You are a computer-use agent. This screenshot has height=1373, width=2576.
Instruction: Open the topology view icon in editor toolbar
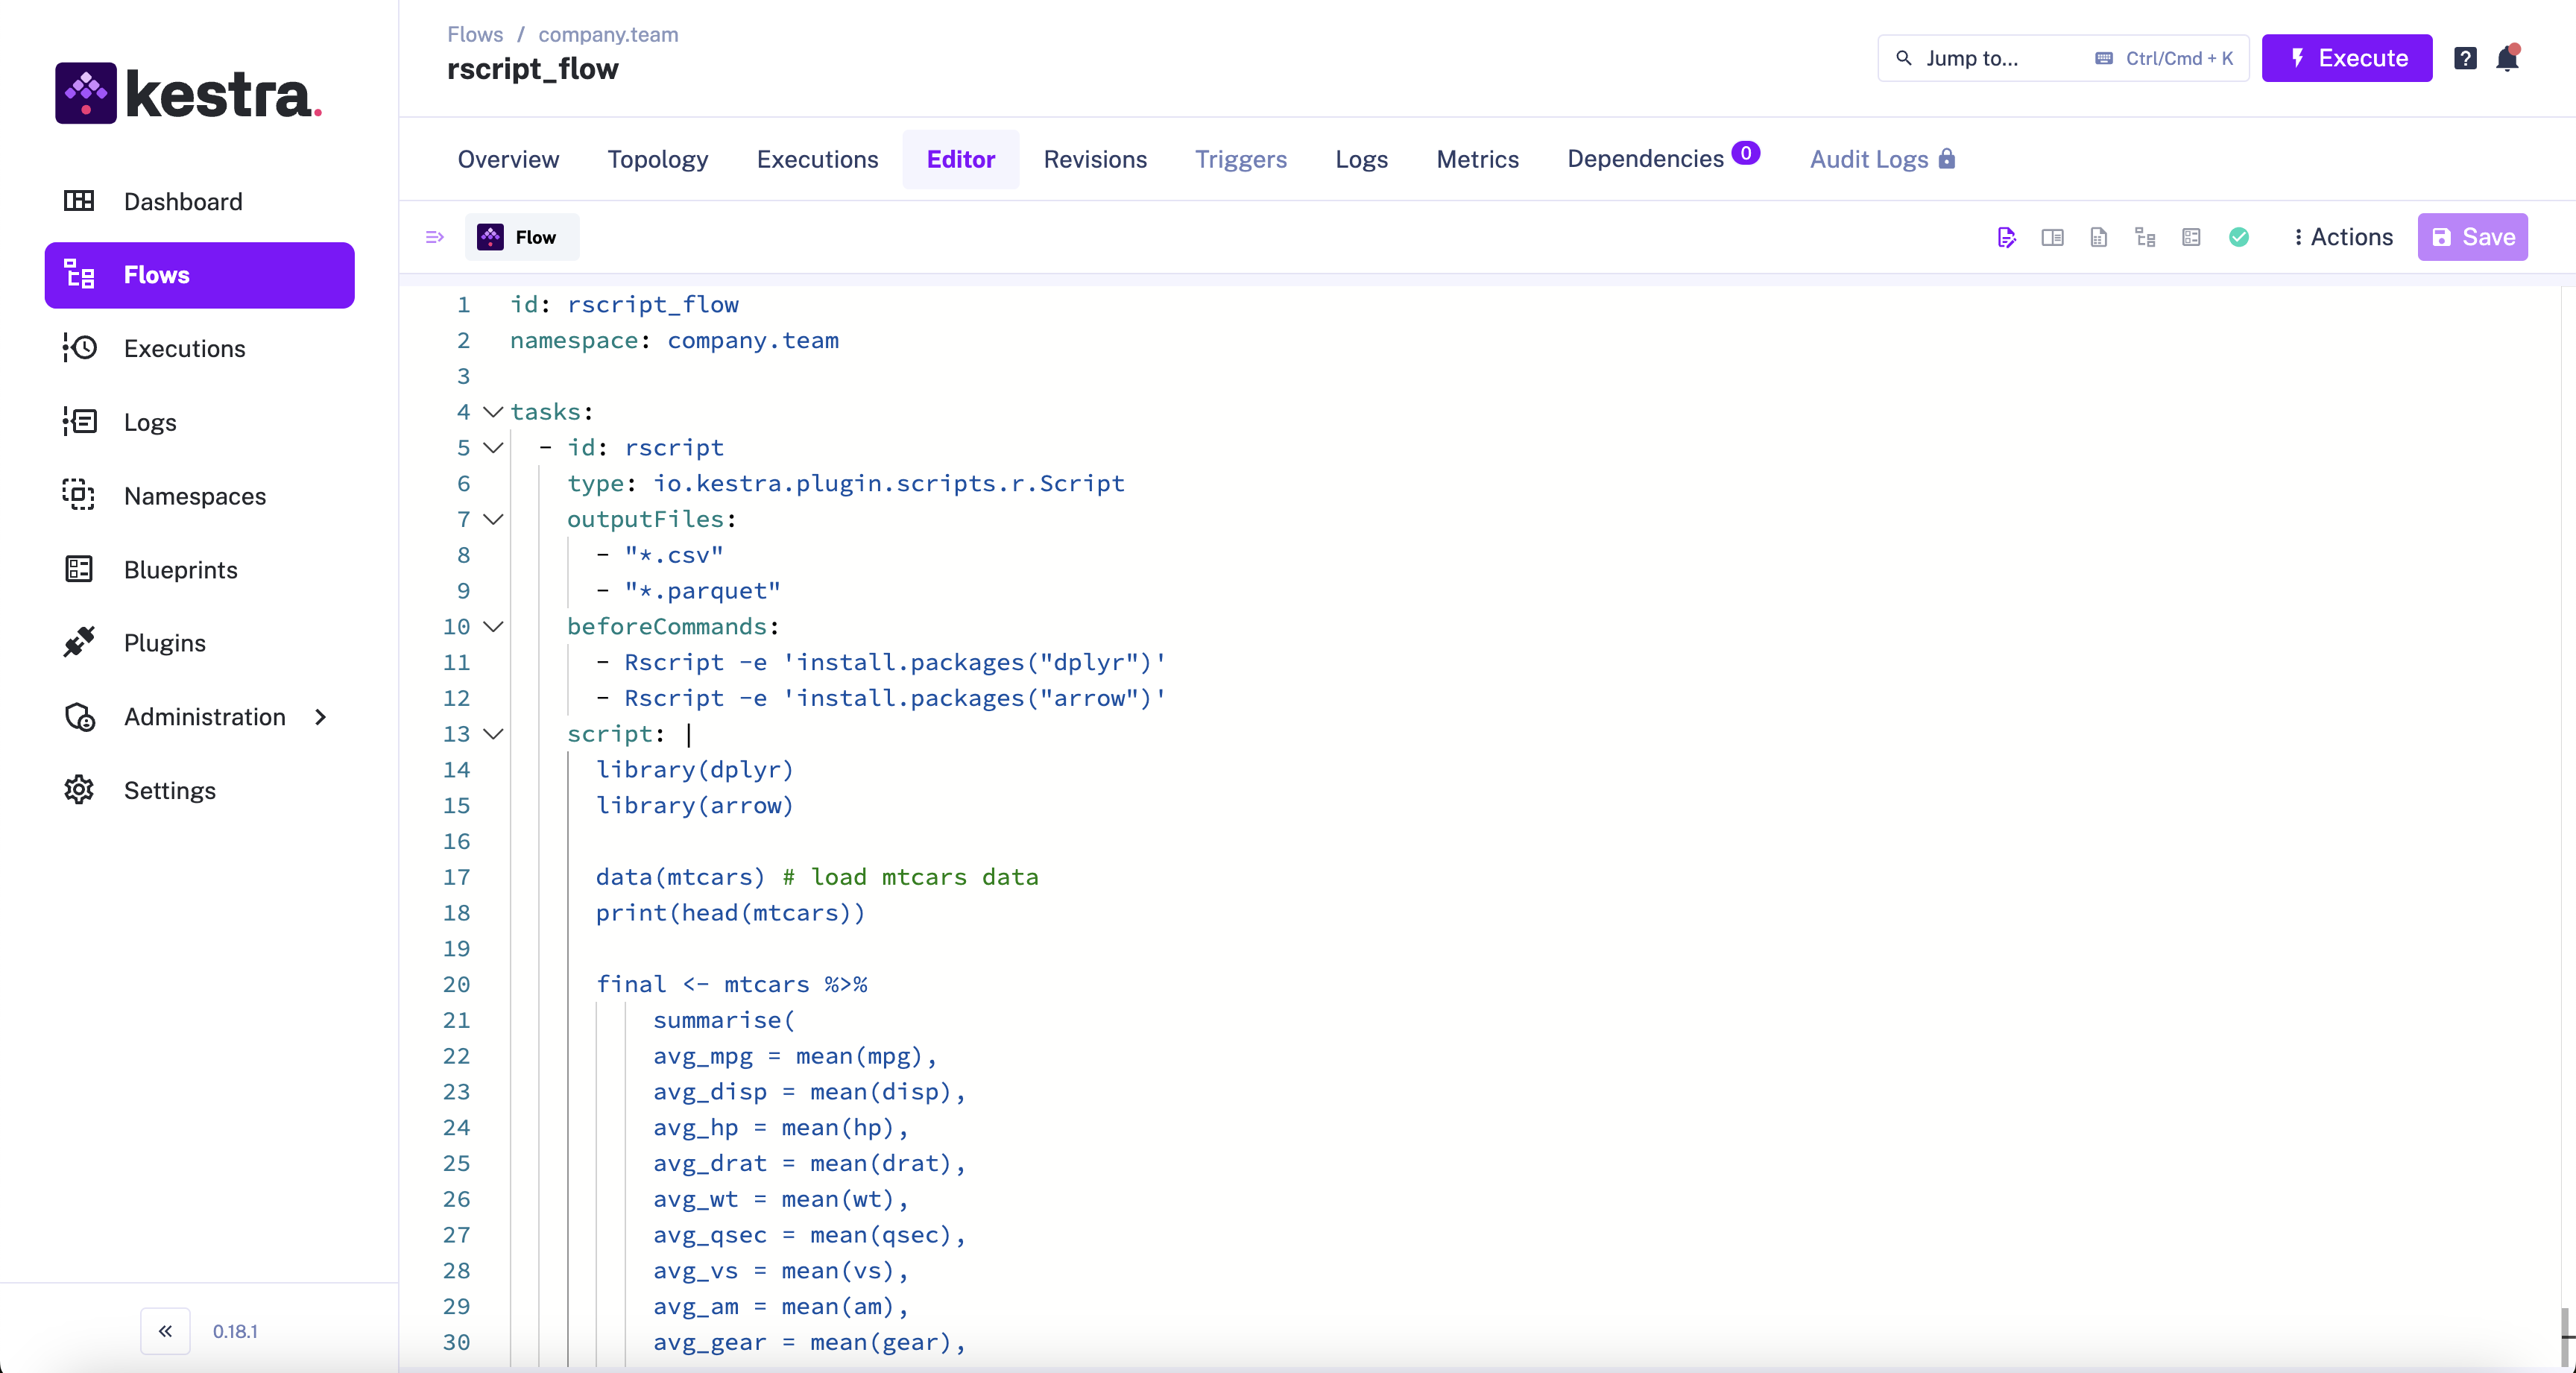click(2145, 237)
